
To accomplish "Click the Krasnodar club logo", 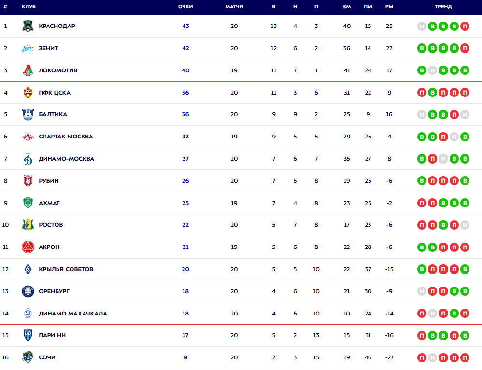I will pyautogui.click(x=28, y=26).
